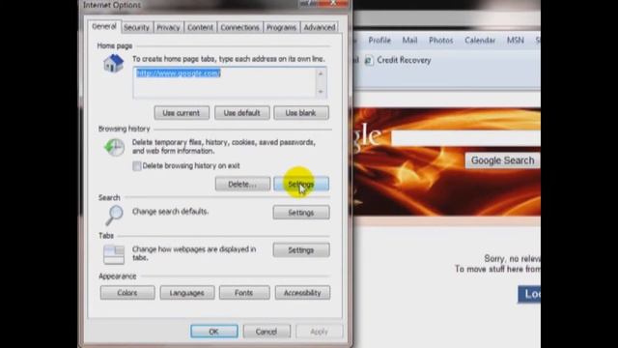Open Mail link in browser window

pos(409,41)
